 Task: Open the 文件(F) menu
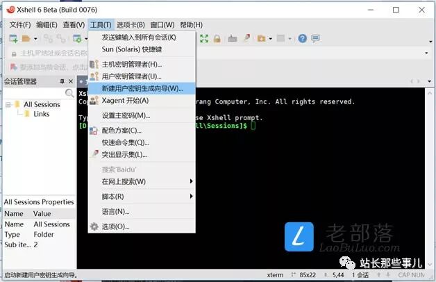(x=20, y=25)
